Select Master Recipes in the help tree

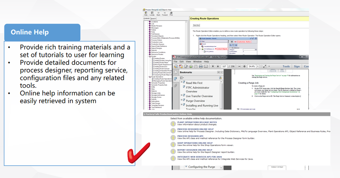click(x=157, y=26)
